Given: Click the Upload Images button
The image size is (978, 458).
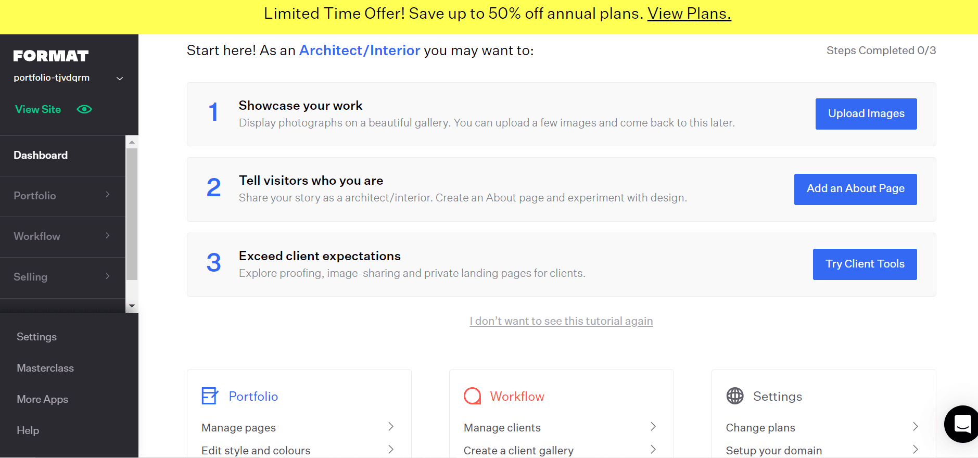Looking at the screenshot, I should (x=866, y=113).
